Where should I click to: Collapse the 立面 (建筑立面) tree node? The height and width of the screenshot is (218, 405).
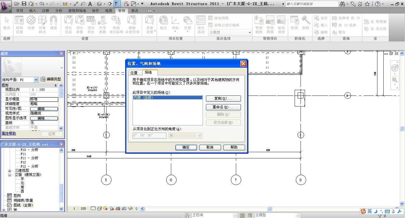(x=9, y=175)
